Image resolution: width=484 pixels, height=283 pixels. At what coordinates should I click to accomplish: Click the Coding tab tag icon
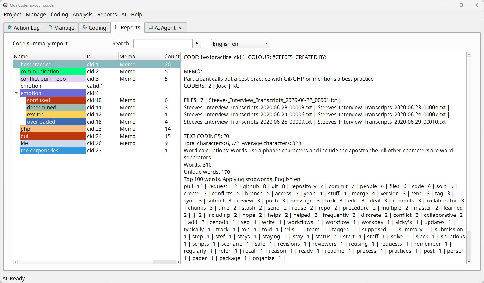coord(85,28)
